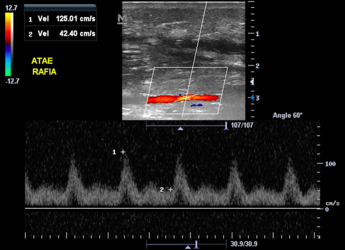Screen dimensions: 345x250
Task: Click the 100 velocity scale label
Action: point(330,164)
